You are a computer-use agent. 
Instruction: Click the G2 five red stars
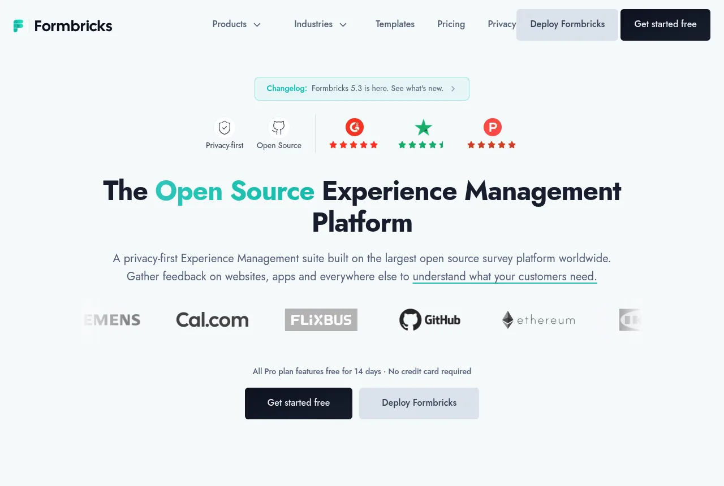tap(354, 145)
